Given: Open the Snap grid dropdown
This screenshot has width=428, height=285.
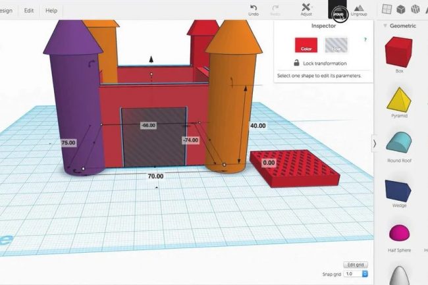Looking at the screenshot, I should pyautogui.click(x=356, y=273).
